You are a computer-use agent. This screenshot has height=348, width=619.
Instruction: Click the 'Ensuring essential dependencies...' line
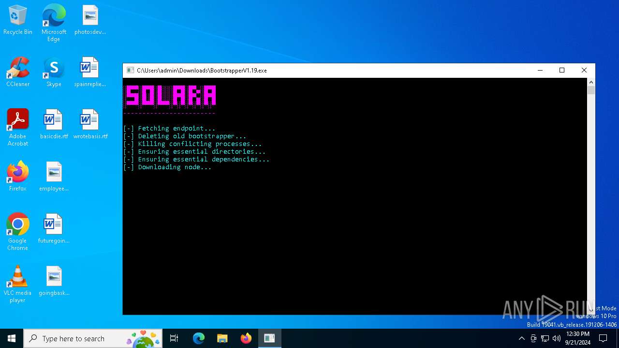[196, 159]
